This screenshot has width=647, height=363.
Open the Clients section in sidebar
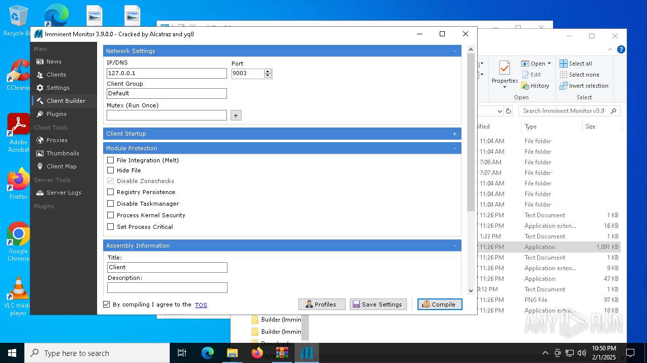(x=56, y=75)
